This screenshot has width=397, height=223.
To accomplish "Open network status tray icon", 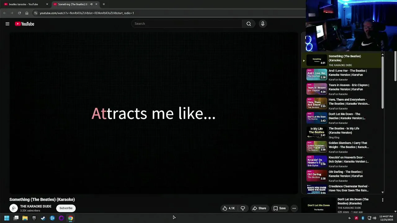I will coord(369,218).
